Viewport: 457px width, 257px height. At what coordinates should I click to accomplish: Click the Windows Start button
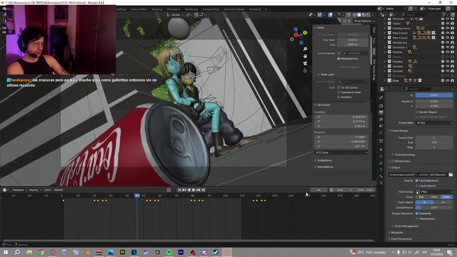6,252
